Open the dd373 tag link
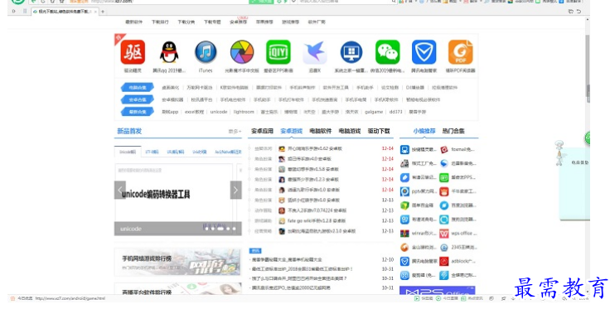The width and height of the screenshot is (615, 314). pos(395,112)
